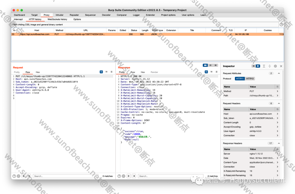The width and height of the screenshot is (295, 194).
Task: Select history row 23 PUT request
Action: coord(147,34)
